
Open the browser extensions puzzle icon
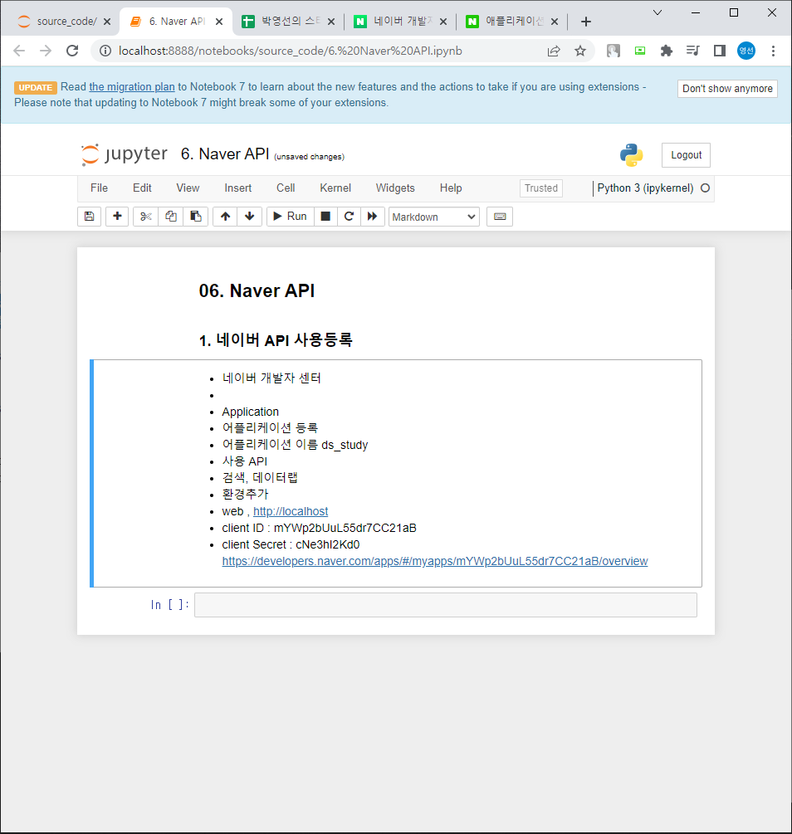[x=667, y=51]
